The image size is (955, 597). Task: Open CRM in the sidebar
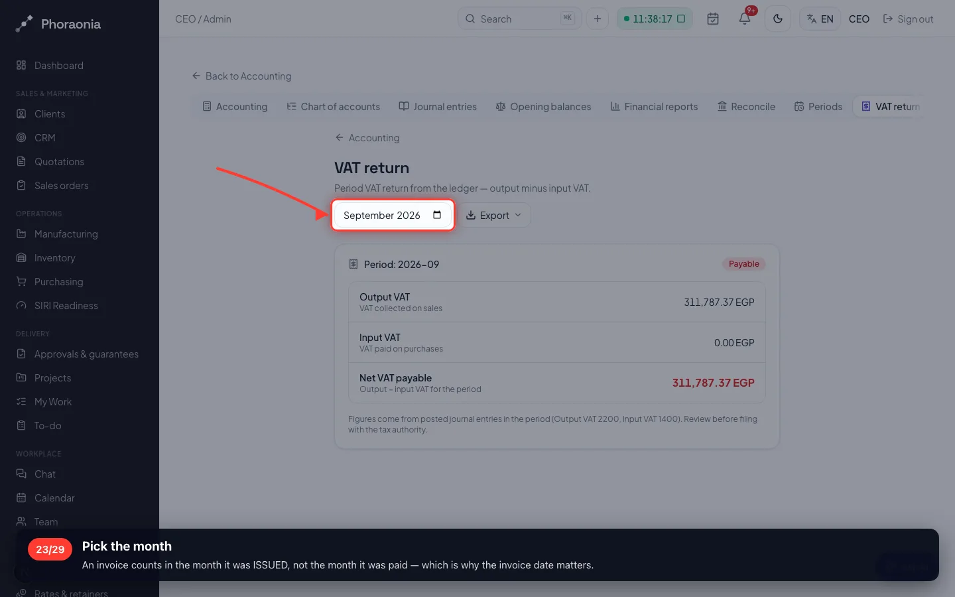(44, 138)
